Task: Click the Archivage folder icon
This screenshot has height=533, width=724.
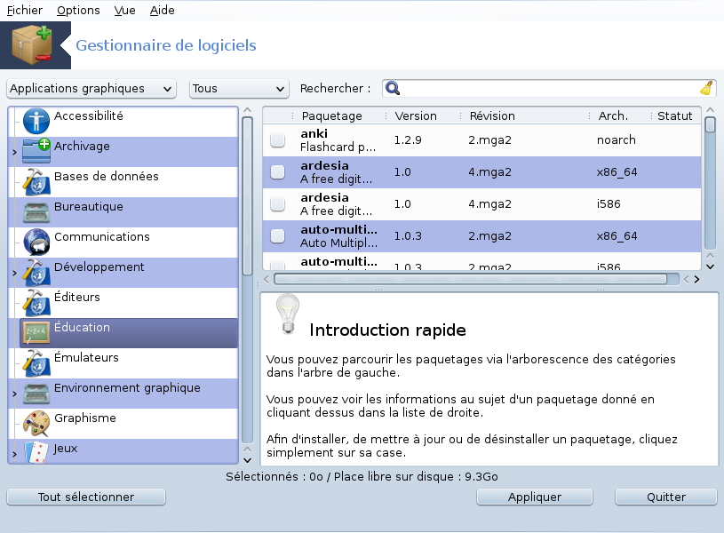Action: 36,150
